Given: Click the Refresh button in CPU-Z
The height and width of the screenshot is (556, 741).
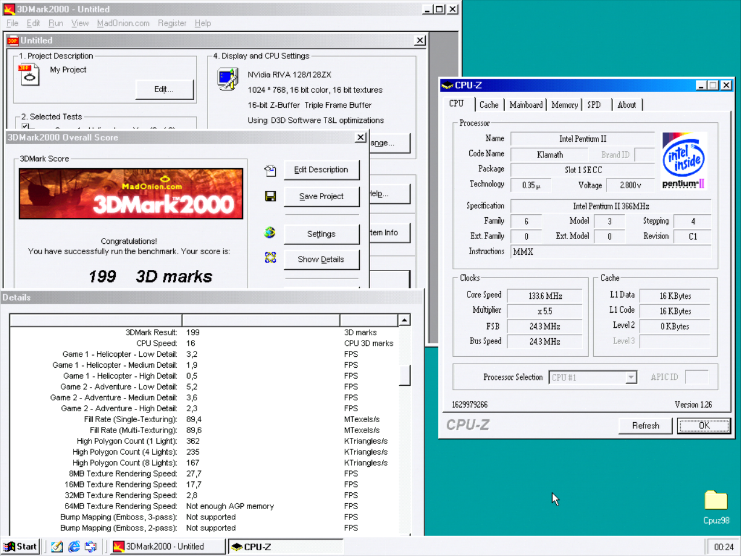Looking at the screenshot, I should [645, 426].
